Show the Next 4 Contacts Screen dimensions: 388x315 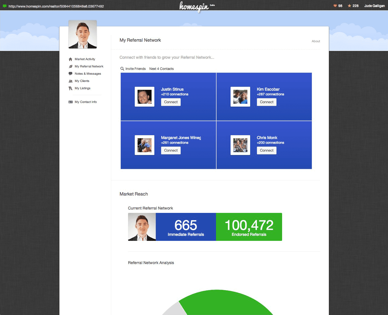coord(161,69)
